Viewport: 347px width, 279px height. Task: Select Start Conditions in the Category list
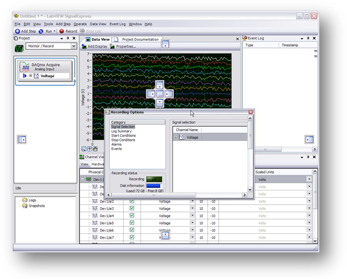click(123, 136)
